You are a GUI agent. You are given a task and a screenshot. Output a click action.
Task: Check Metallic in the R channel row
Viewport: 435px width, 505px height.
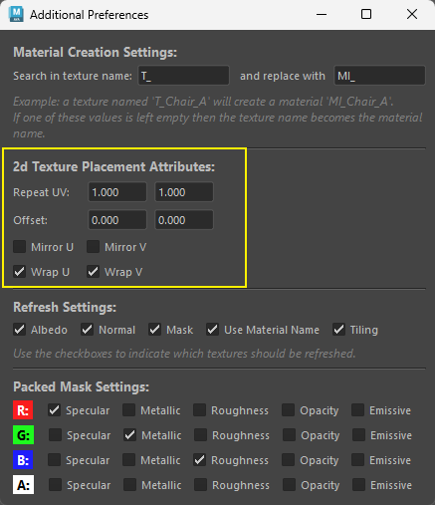pos(128,410)
